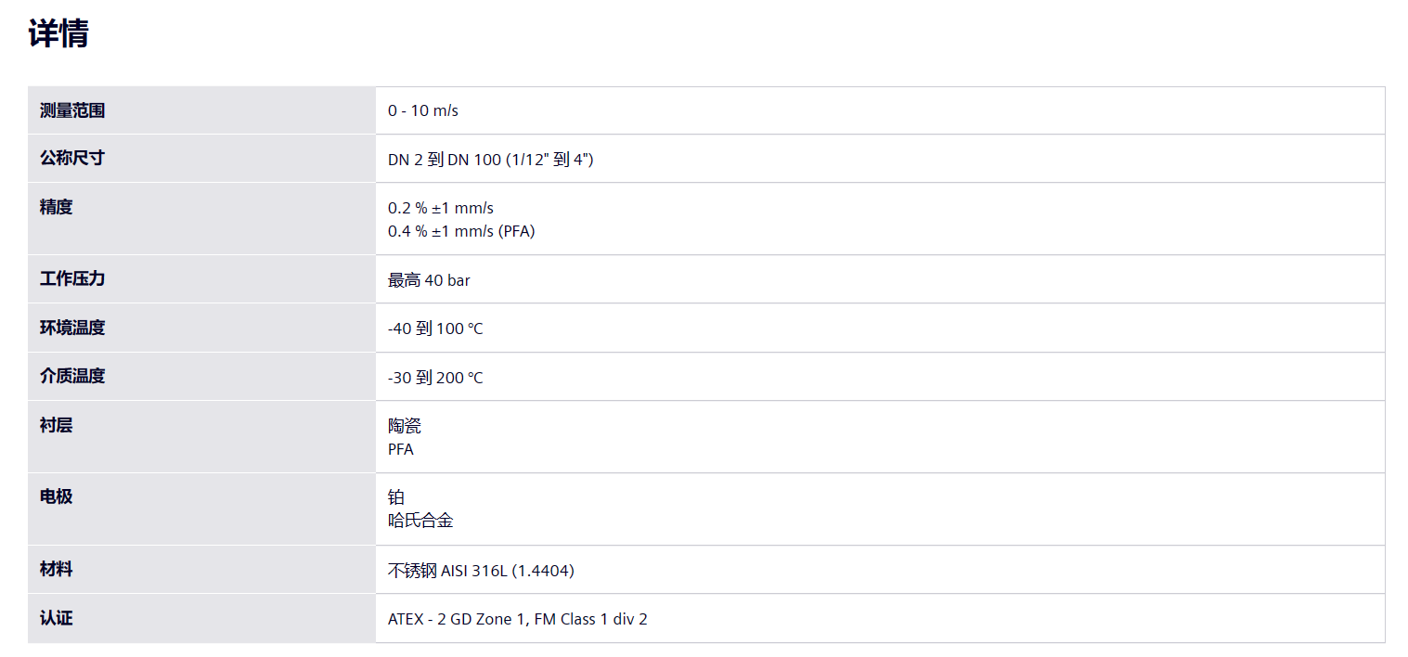Click the -40 到 100 °C value
1408x657 pixels.
[435, 329]
